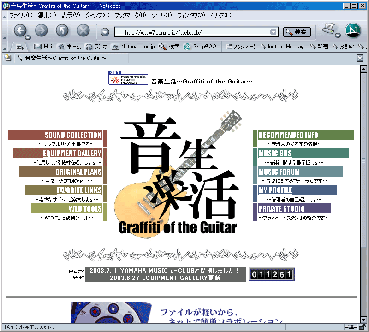Collapse the menu bar grippy handle
The height and width of the screenshot is (332, 369).
(x=5, y=16)
